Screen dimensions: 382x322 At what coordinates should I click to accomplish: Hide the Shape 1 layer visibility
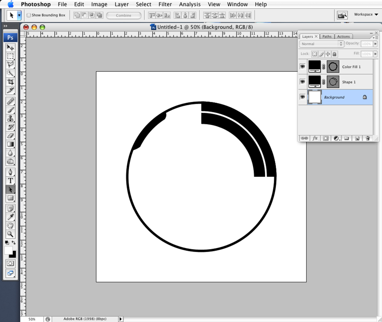click(302, 81)
